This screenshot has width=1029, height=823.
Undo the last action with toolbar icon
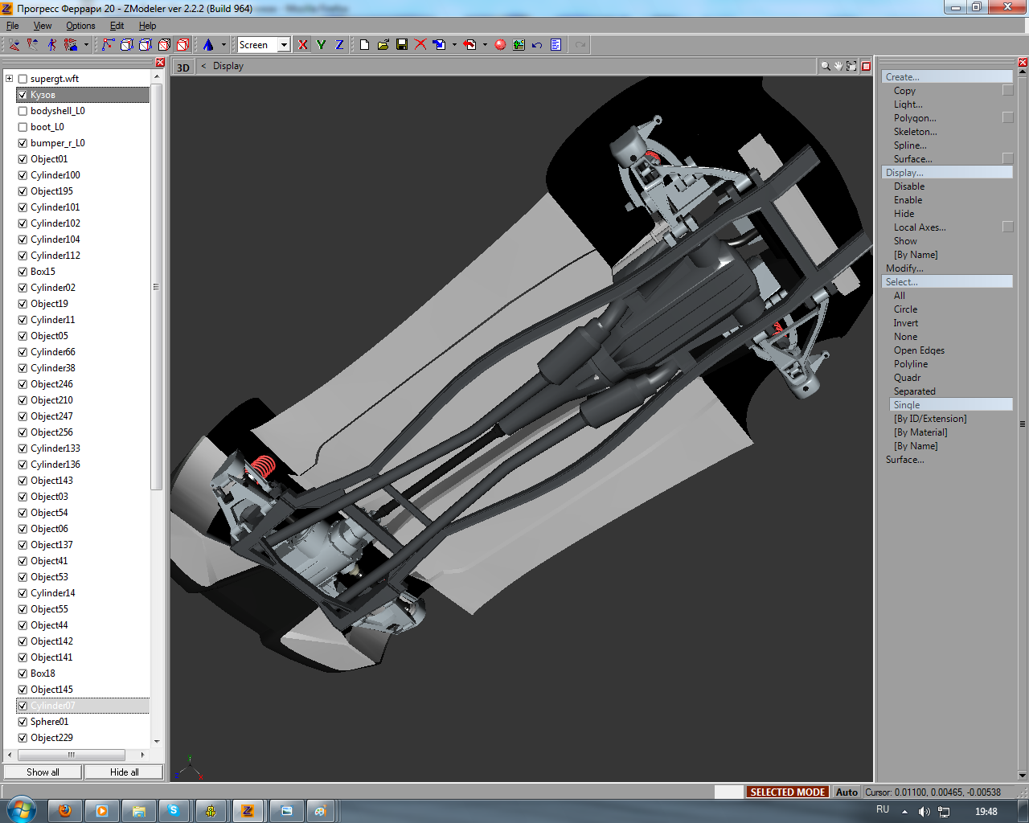click(x=537, y=45)
